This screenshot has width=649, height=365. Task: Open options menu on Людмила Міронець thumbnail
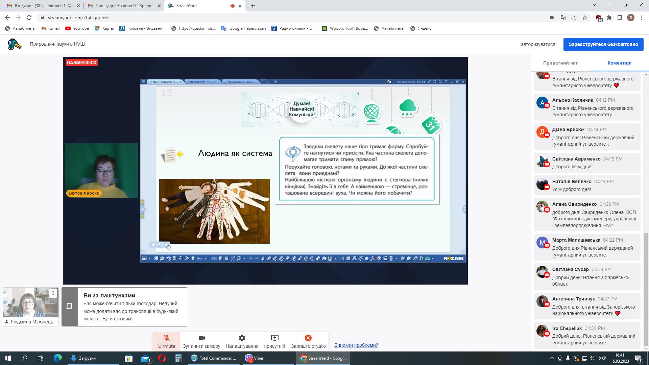click(x=53, y=293)
